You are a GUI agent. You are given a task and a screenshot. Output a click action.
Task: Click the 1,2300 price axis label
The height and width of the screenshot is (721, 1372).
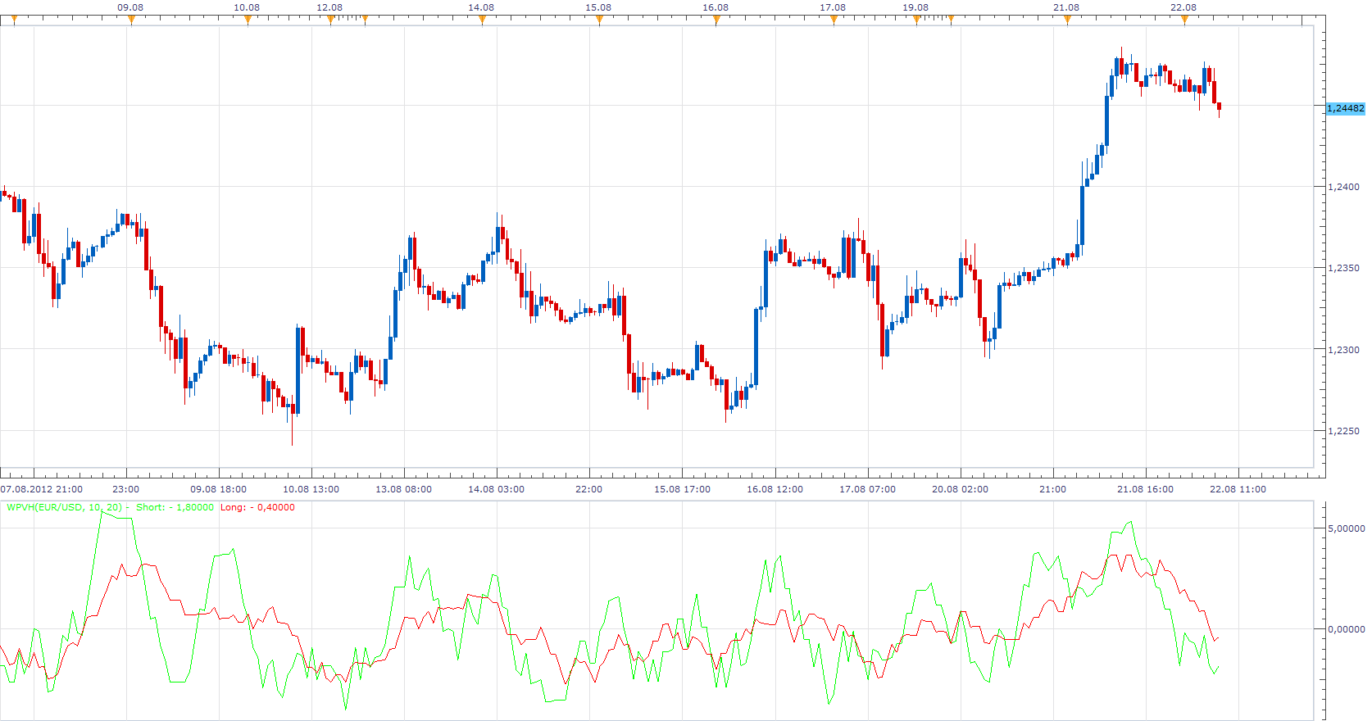pos(1343,350)
